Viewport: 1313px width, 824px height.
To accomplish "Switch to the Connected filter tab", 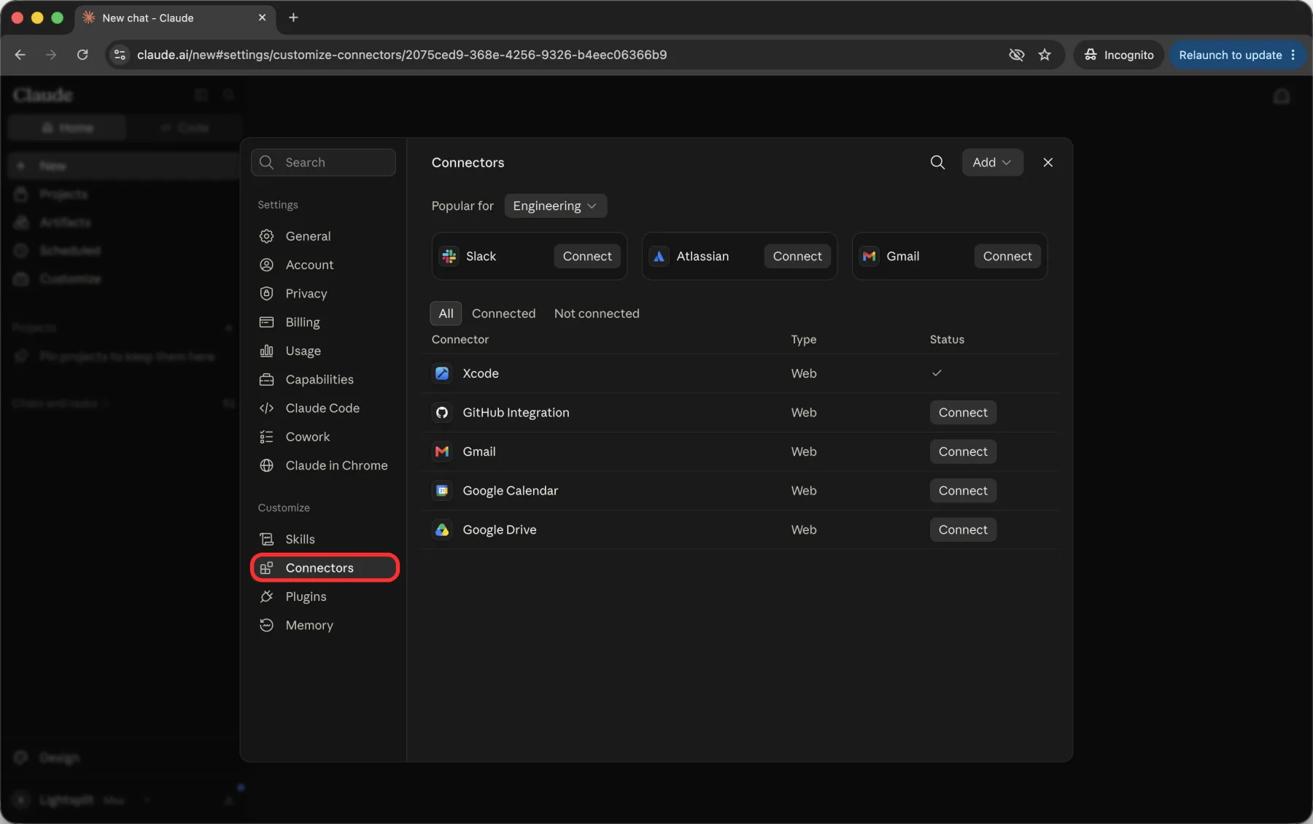I will point(503,314).
